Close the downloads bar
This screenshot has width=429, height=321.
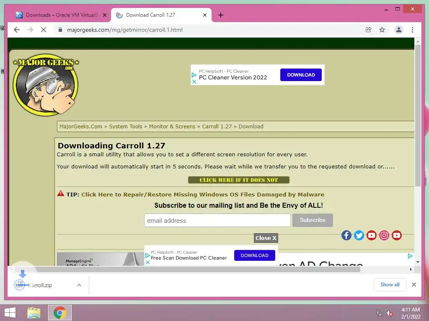414,285
